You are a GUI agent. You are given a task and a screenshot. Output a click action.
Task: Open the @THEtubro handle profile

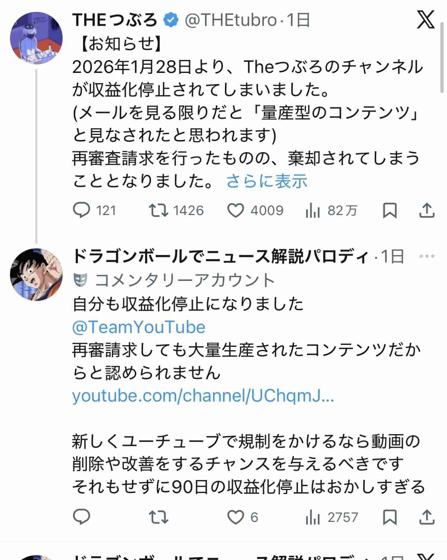pyautogui.click(x=231, y=20)
